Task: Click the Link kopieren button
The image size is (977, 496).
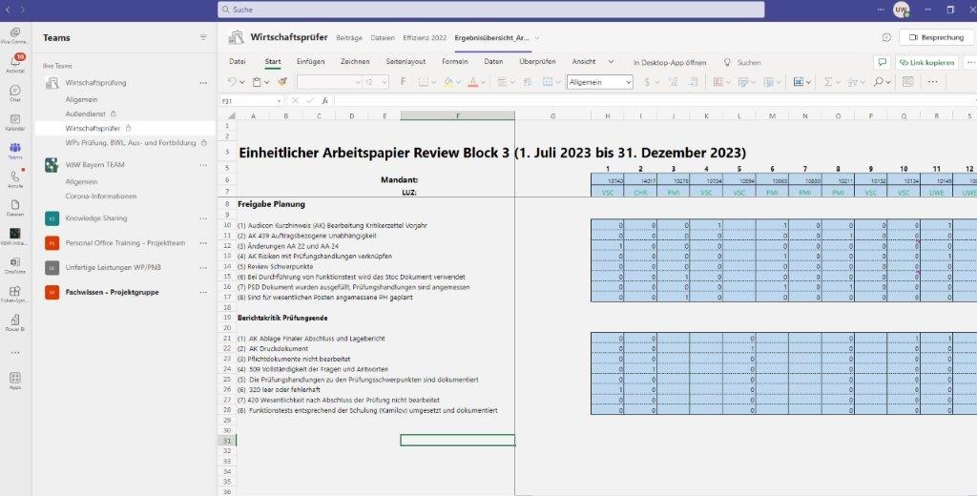Action: point(927,62)
